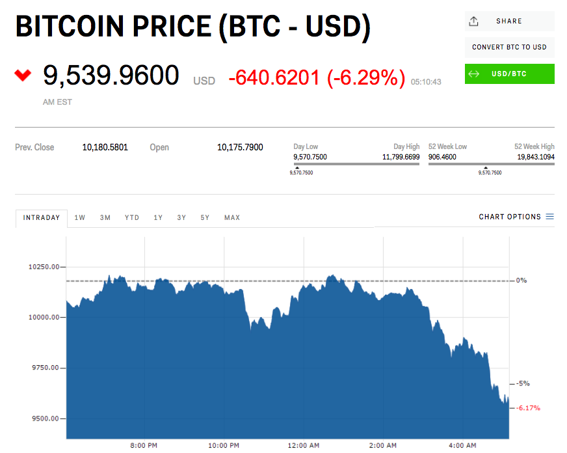Click the day range marker triangle
The image size is (567, 453).
298,167
